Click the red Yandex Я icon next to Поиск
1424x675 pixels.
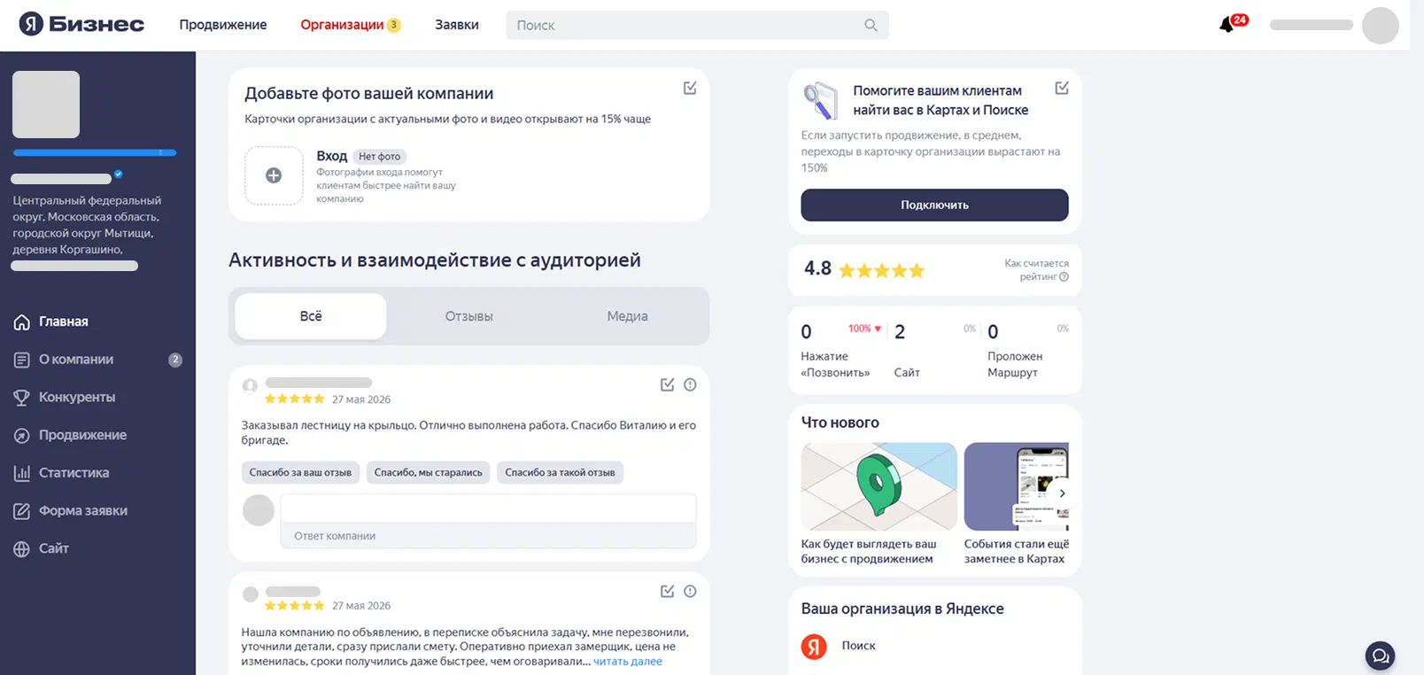point(814,647)
